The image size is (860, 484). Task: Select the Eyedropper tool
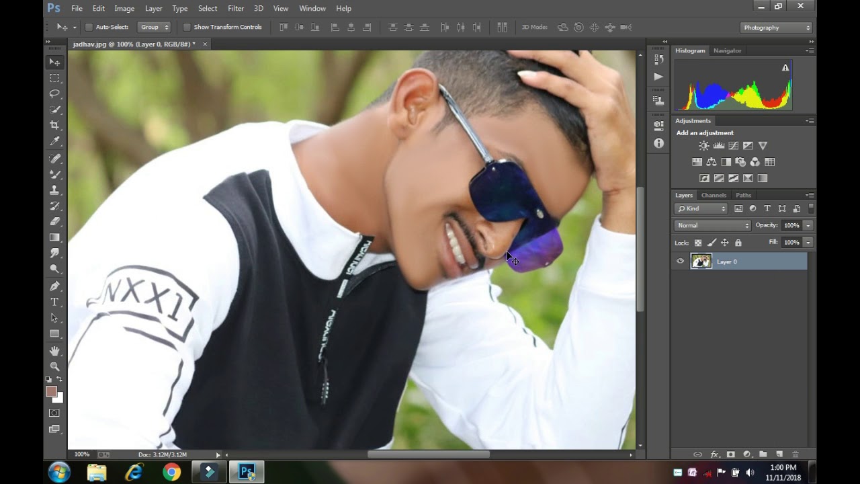click(x=54, y=141)
